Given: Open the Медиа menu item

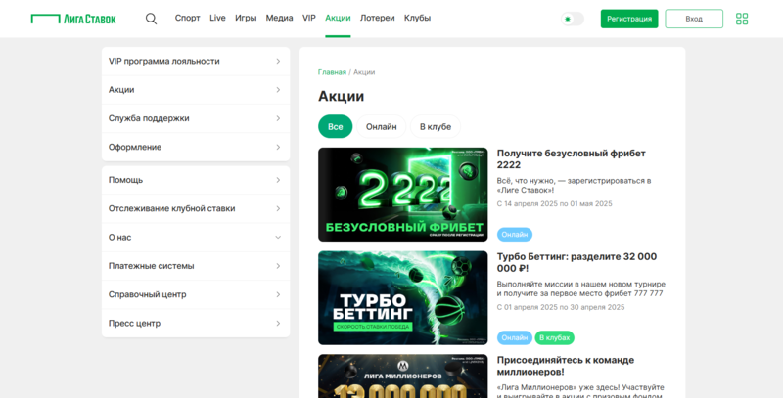Looking at the screenshot, I should click(279, 18).
